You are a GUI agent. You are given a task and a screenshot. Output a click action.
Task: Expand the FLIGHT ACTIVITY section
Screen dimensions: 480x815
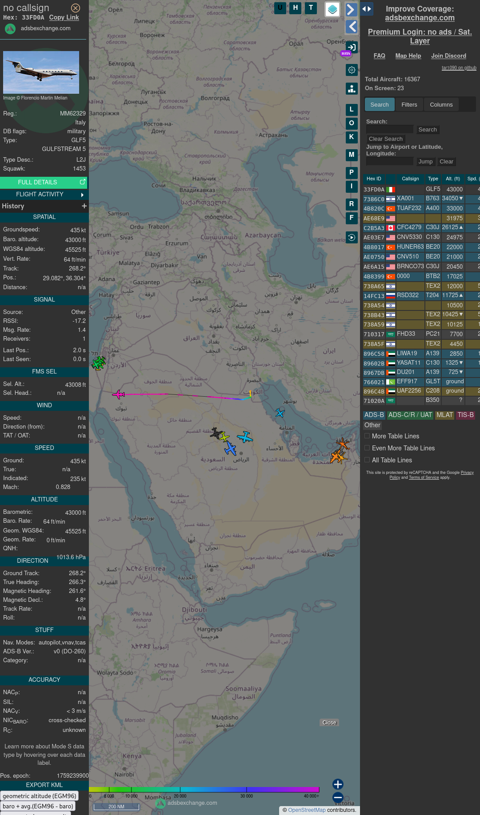[44, 195]
